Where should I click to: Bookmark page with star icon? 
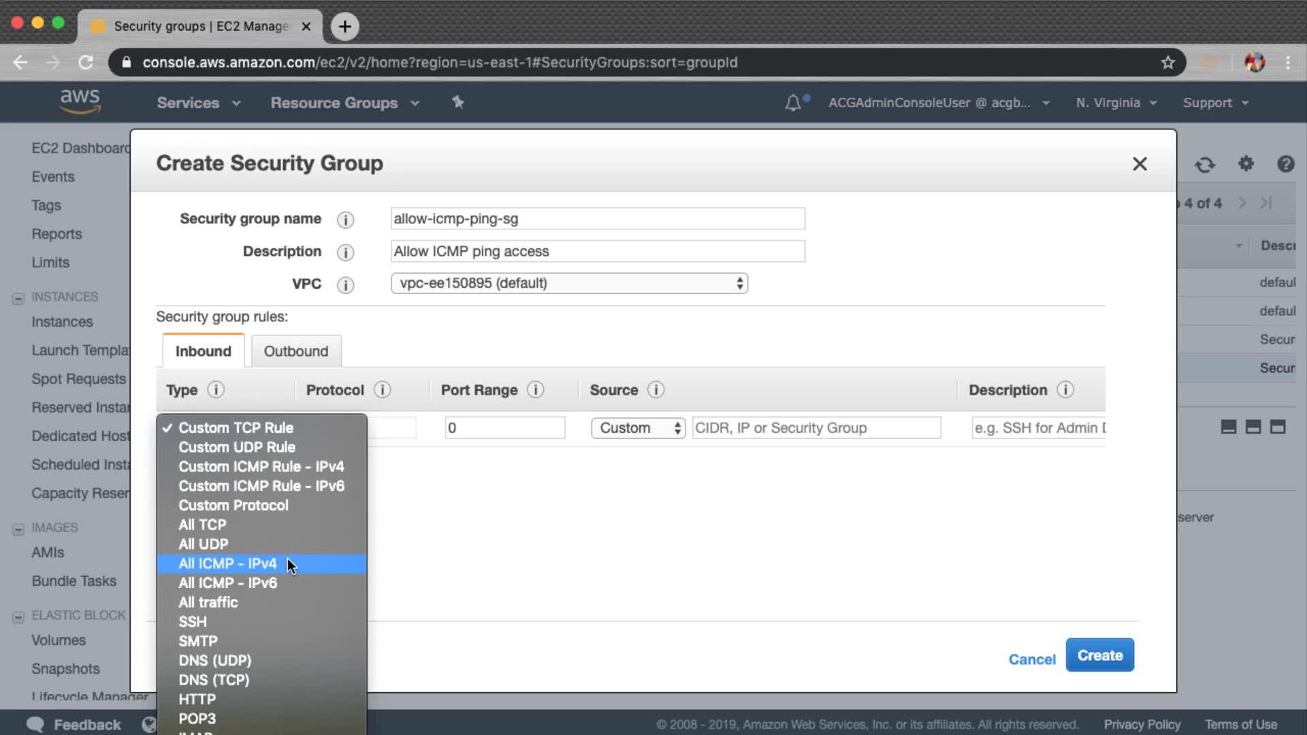coord(1168,63)
